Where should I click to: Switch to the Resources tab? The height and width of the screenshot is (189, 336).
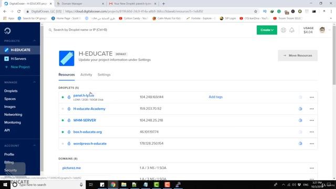(67, 75)
